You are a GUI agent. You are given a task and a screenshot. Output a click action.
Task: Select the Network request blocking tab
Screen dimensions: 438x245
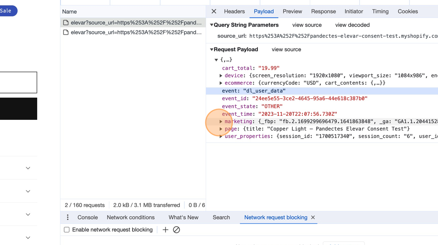tap(276, 217)
